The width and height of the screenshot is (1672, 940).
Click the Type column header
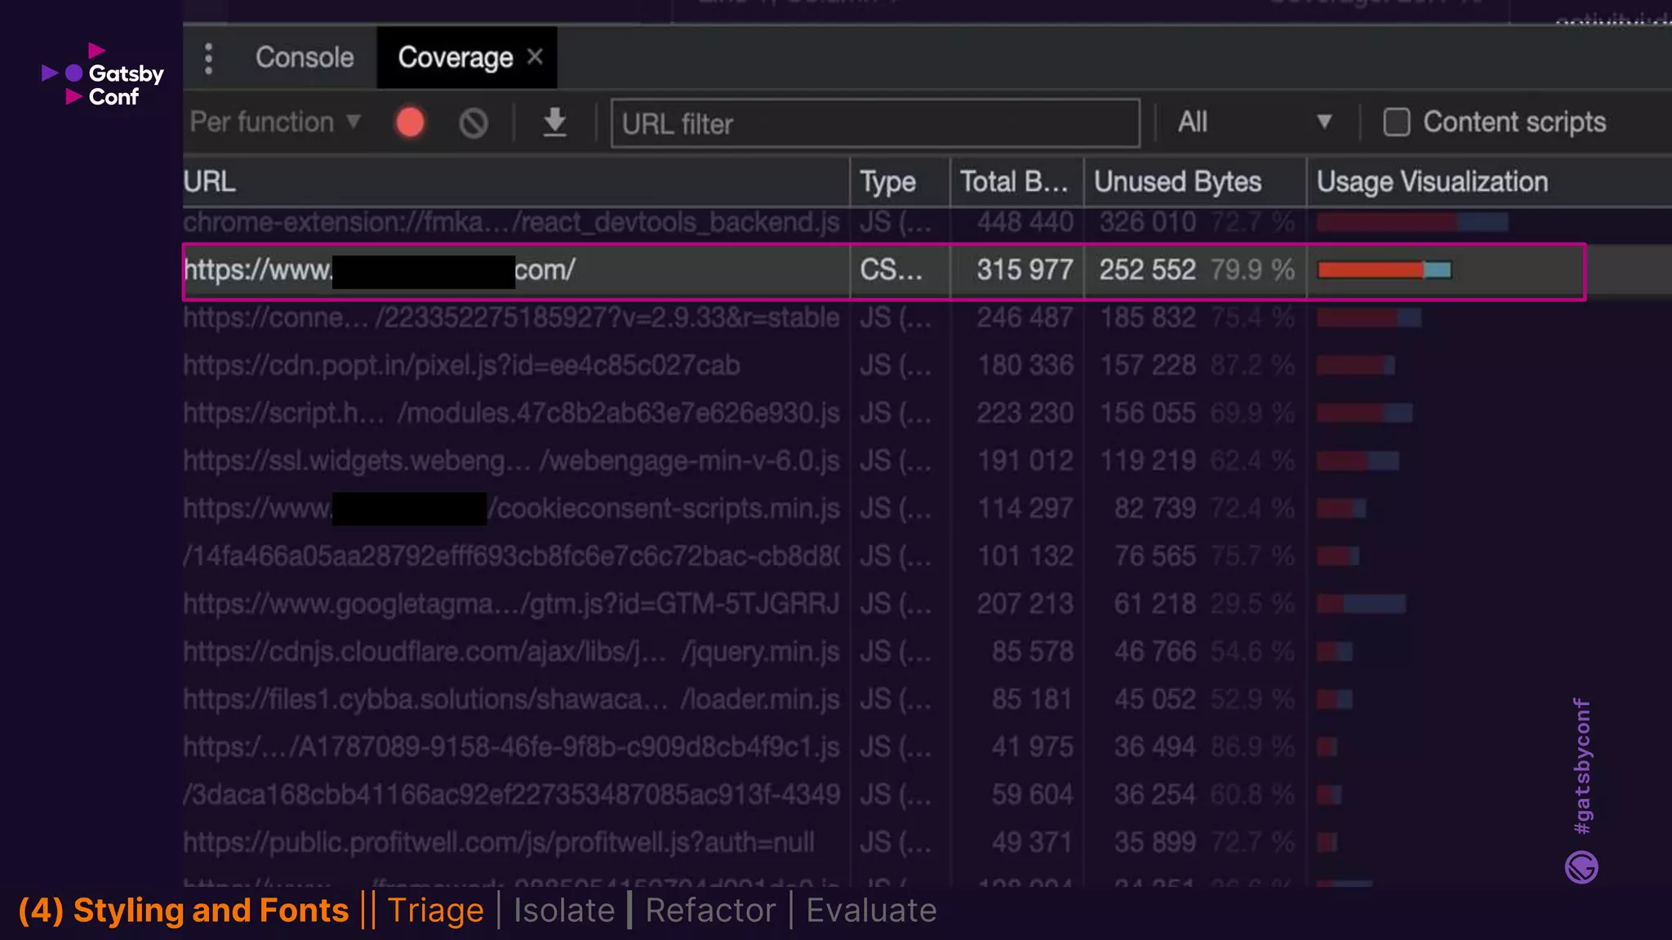pos(887,182)
